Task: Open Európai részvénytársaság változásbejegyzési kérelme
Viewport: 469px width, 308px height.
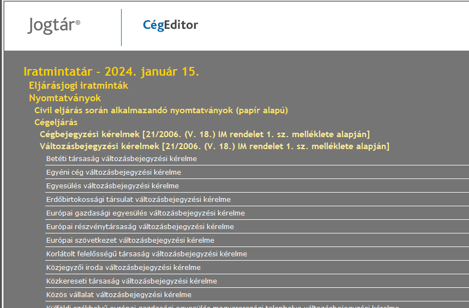Action: click(140, 227)
